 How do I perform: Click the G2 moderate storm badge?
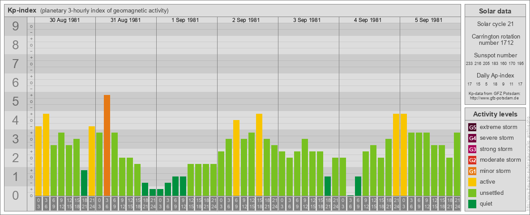(x=472, y=160)
